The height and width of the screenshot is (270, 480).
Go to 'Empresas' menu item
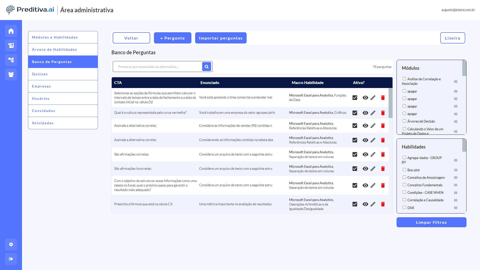63,86
